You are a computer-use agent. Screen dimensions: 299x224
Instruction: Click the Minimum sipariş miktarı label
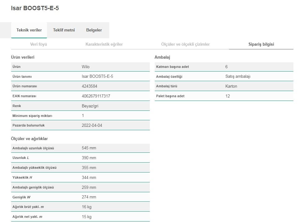click(32, 116)
